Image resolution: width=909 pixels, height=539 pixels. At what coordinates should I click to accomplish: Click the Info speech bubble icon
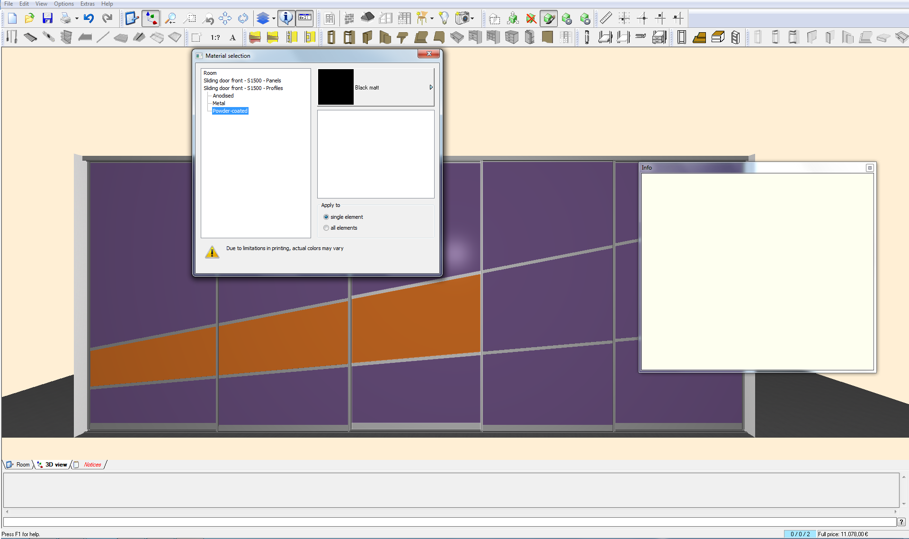pyautogui.click(x=286, y=18)
